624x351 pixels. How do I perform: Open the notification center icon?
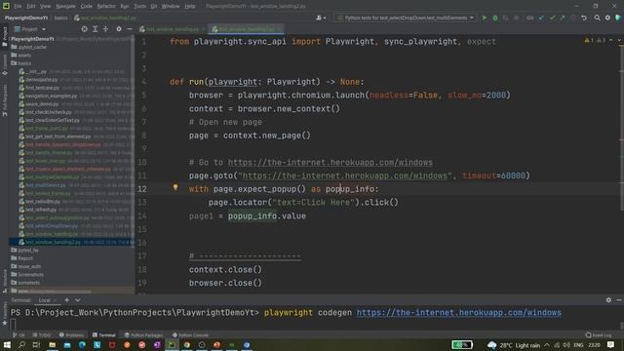[x=611, y=345]
